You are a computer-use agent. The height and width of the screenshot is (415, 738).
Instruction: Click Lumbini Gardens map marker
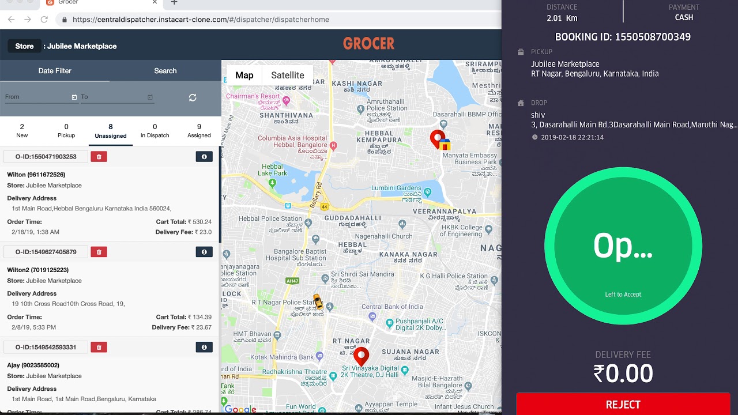pyautogui.click(x=427, y=192)
